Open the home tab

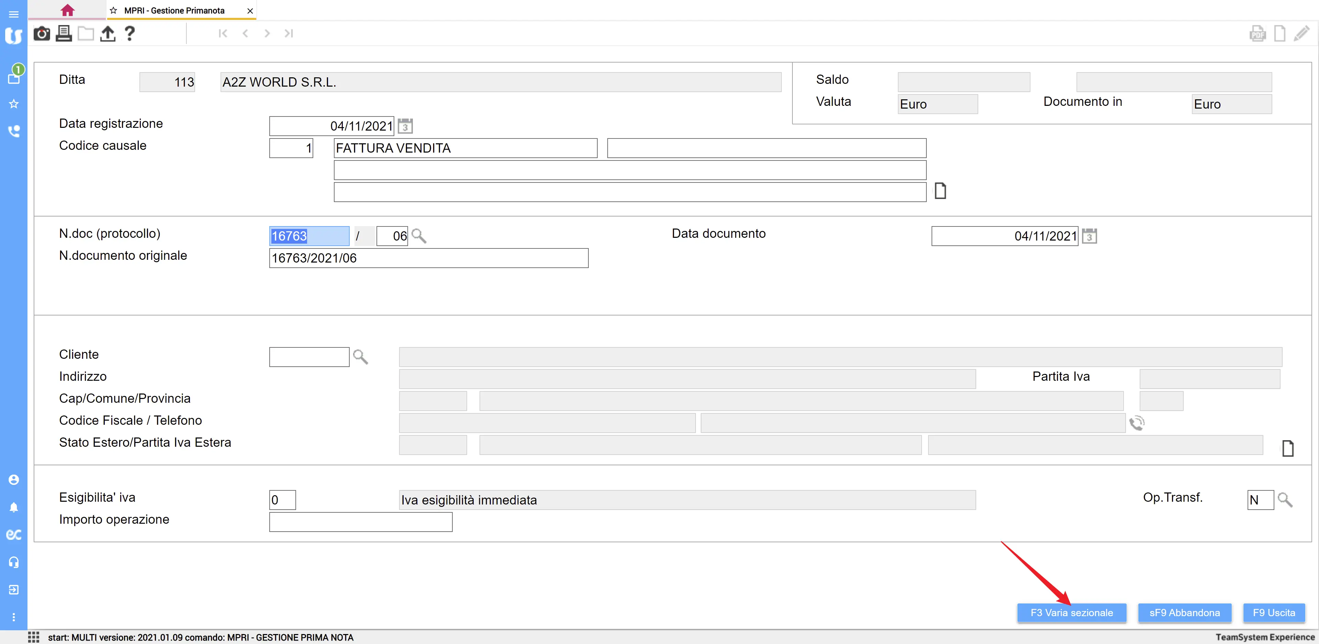pos(67,10)
